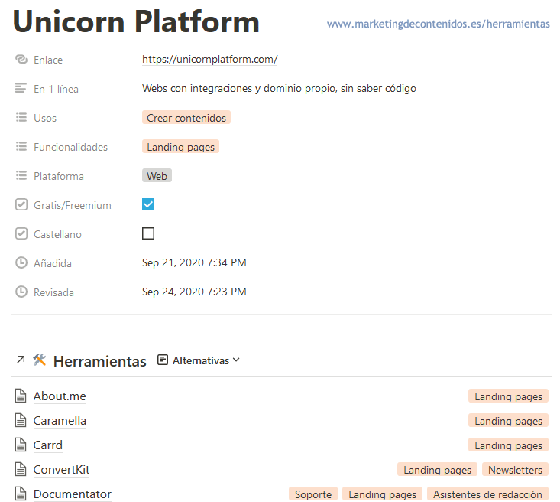Click the Añadida property label

point(53,263)
